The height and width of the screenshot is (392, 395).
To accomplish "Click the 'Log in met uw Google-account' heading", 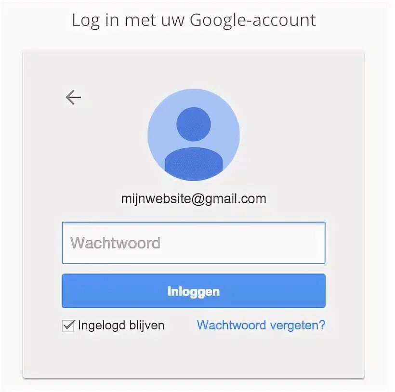I will coord(194,20).
